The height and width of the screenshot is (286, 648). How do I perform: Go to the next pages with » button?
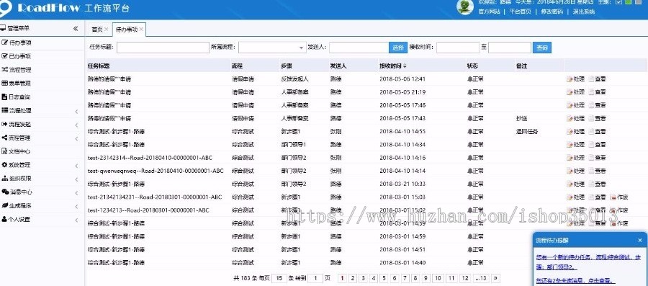pos(495,279)
